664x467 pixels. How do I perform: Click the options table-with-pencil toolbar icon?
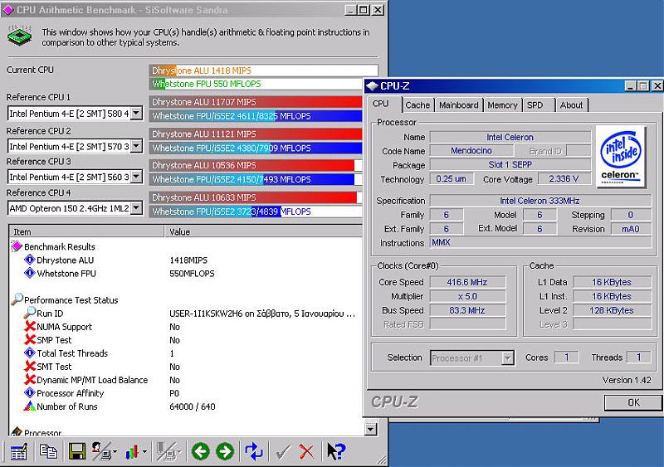click(18, 452)
